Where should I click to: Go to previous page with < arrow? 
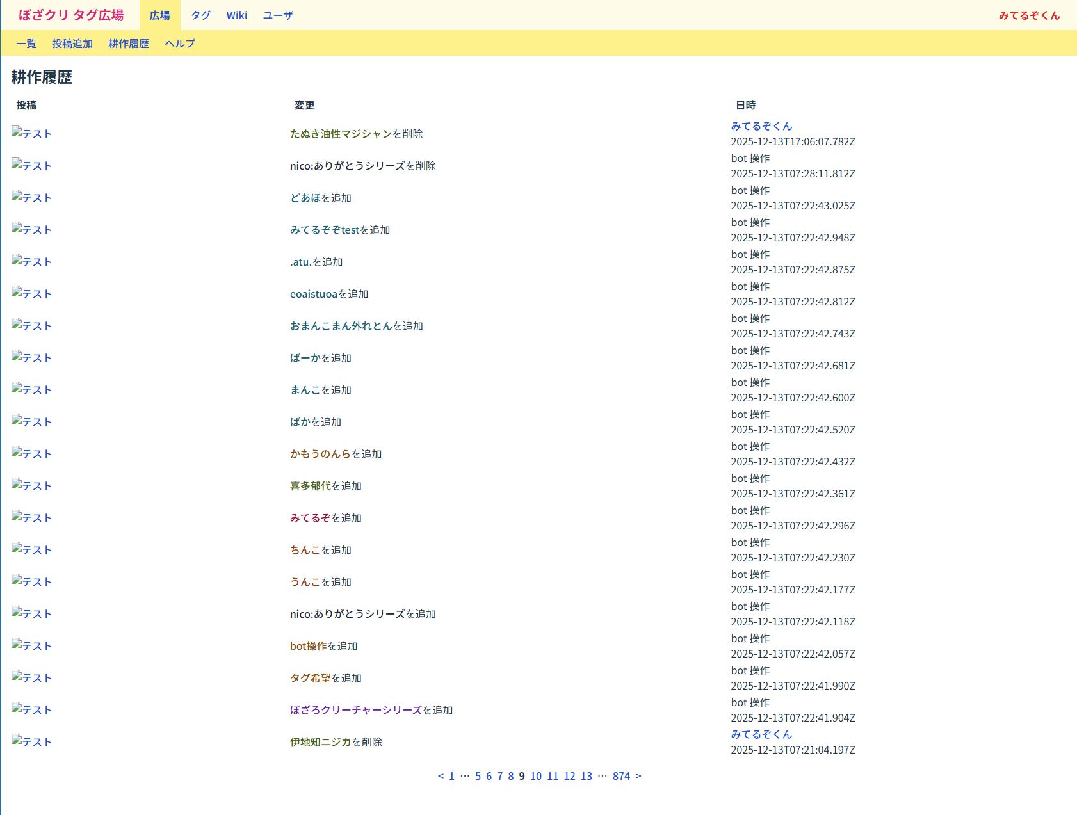tap(441, 776)
